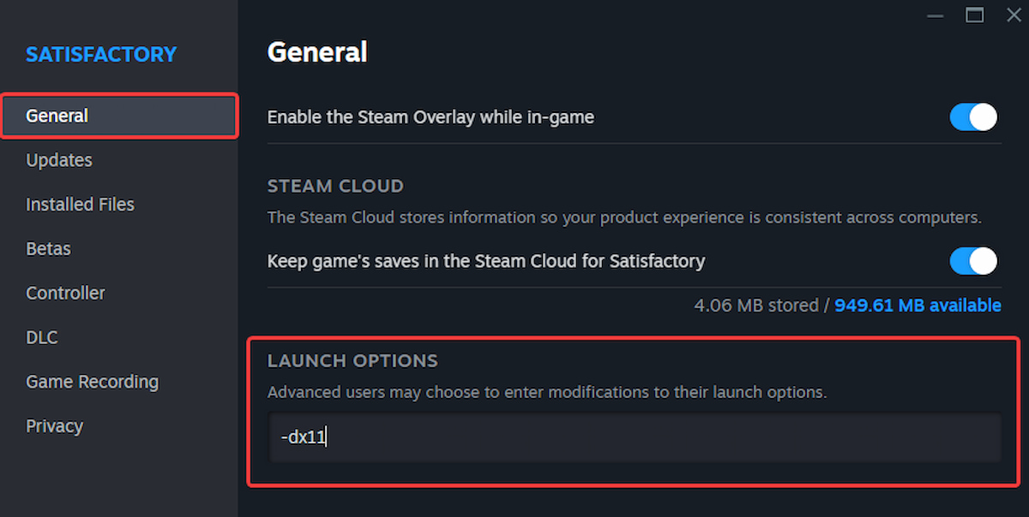This screenshot has width=1029, height=517.
Task: Click the minimize window icon
Action: click(936, 15)
